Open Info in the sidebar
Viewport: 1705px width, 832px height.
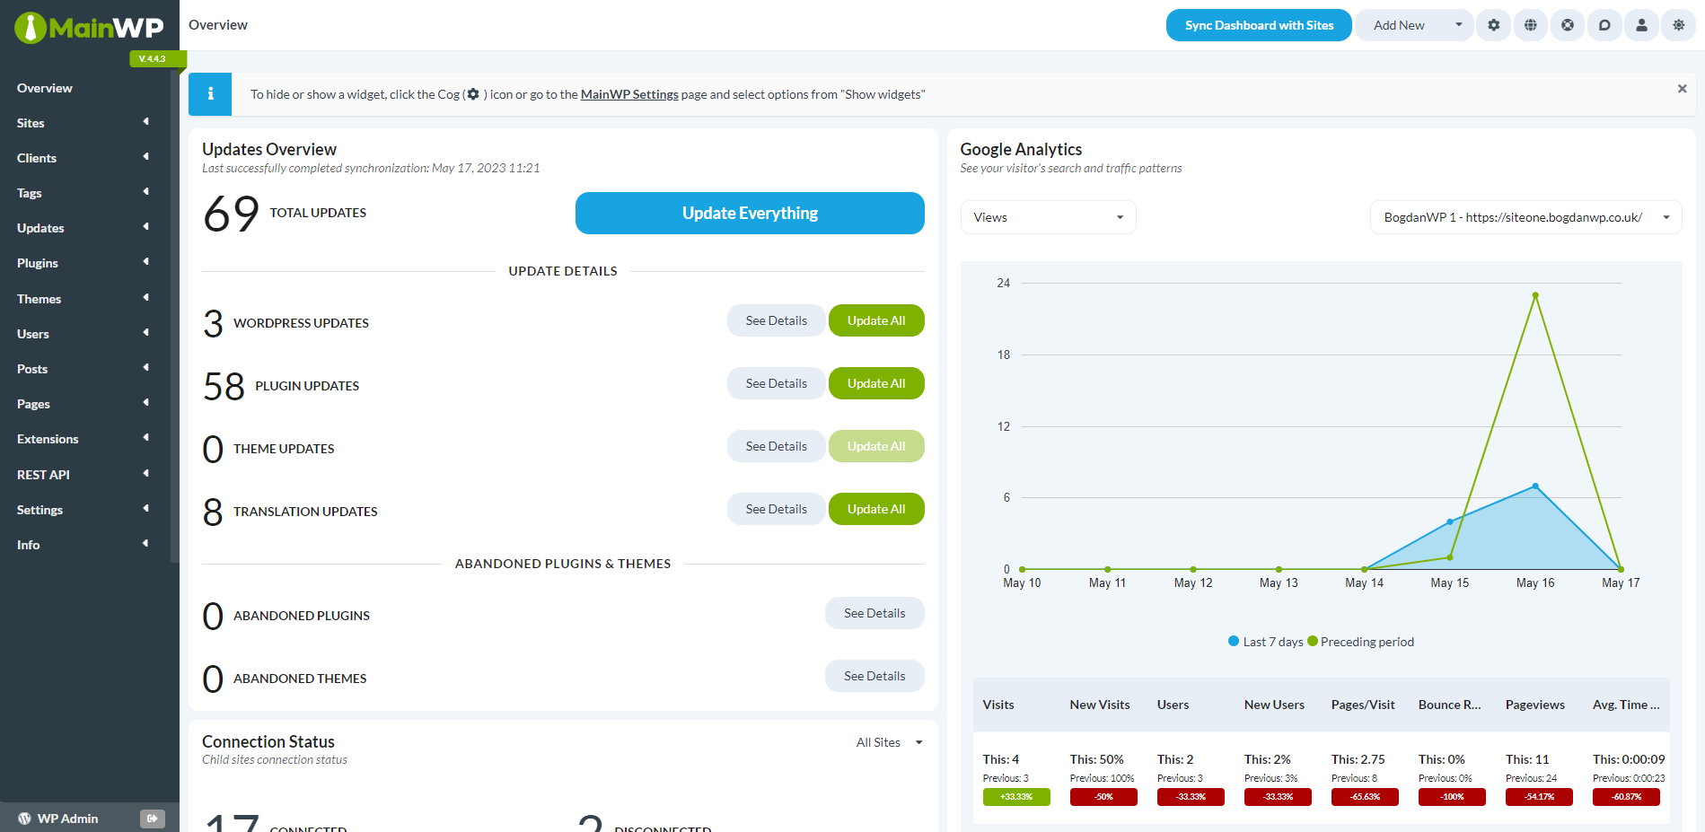coord(28,545)
